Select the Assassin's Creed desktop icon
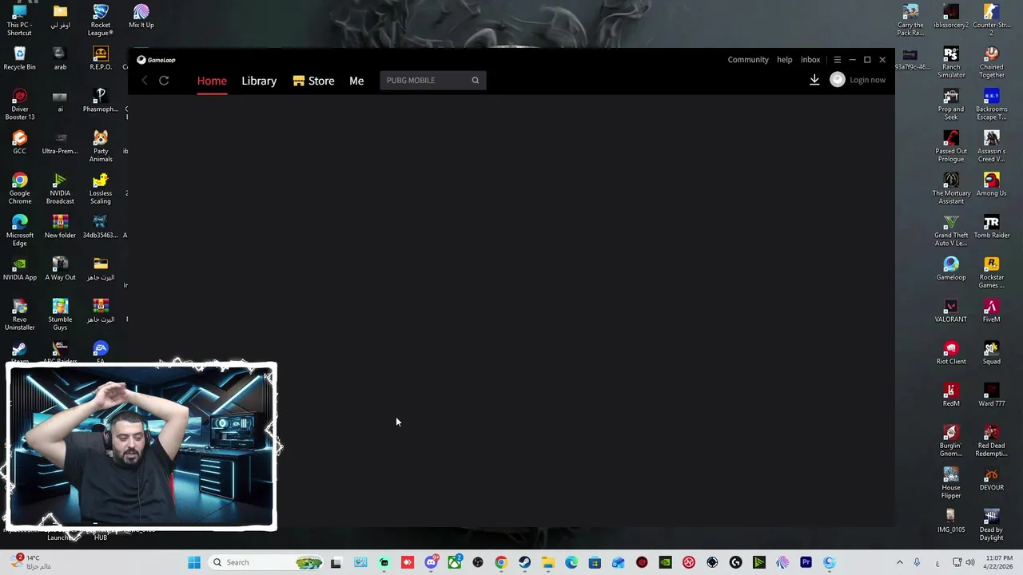This screenshot has width=1023, height=575. pos(992,146)
